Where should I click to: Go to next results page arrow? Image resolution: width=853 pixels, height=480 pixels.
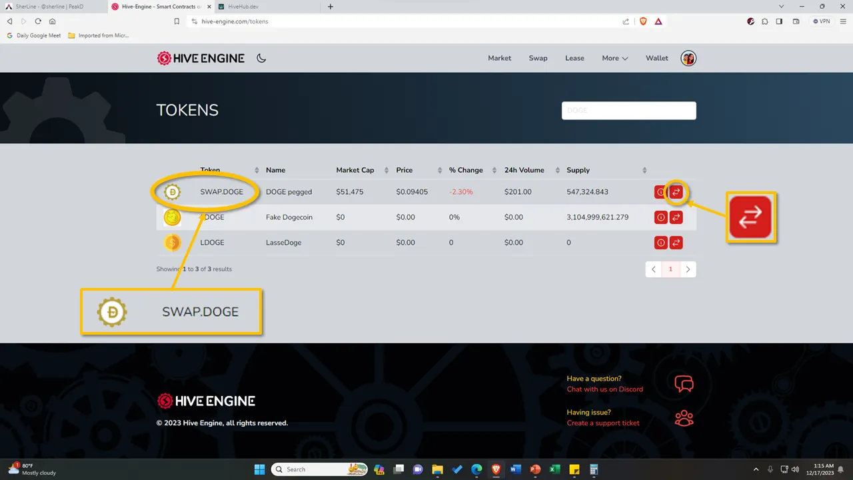[688, 269]
